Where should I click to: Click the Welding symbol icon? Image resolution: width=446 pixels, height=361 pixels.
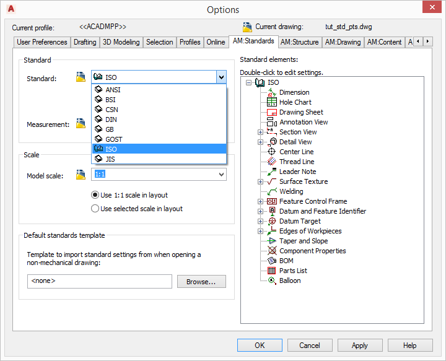tap(271, 191)
